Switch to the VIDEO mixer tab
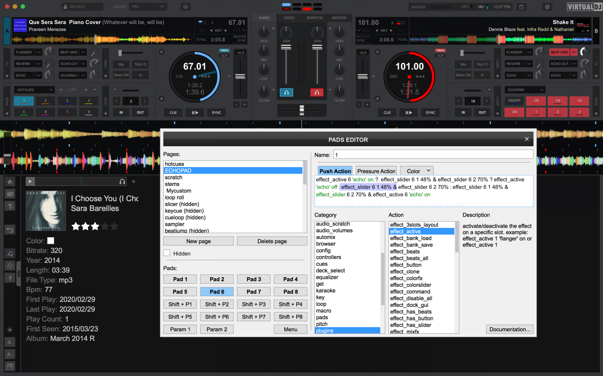603x376 pixels. pyautogui.click(x=289, y=18)
